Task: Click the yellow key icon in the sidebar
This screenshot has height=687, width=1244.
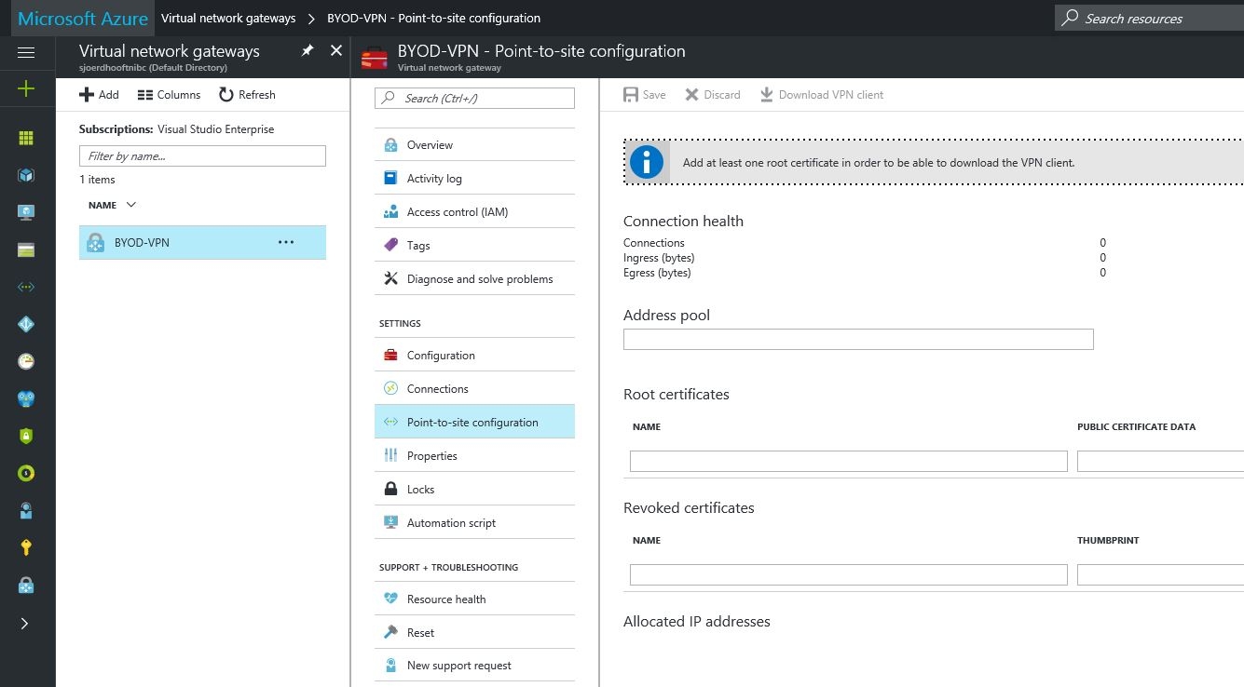Action: point(26,547)
